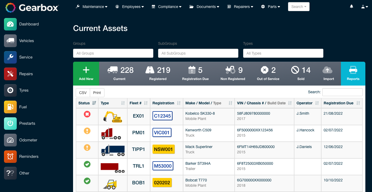
Task: View the Odometer section
Action: (28, 140)
